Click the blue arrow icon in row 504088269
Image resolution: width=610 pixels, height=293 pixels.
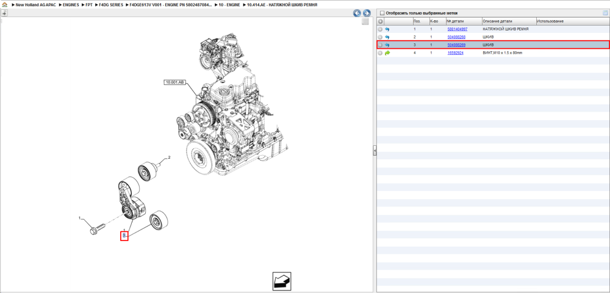[x=387, y=45]
